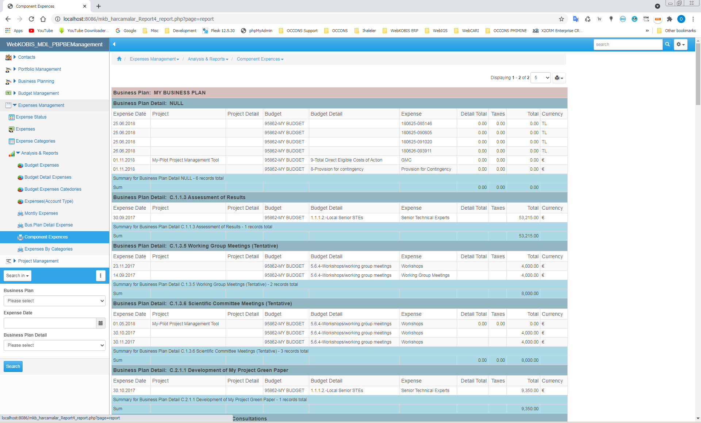Expand the Contacts tree node
Screen dimensions: 701x423
[x=15, y=57]
